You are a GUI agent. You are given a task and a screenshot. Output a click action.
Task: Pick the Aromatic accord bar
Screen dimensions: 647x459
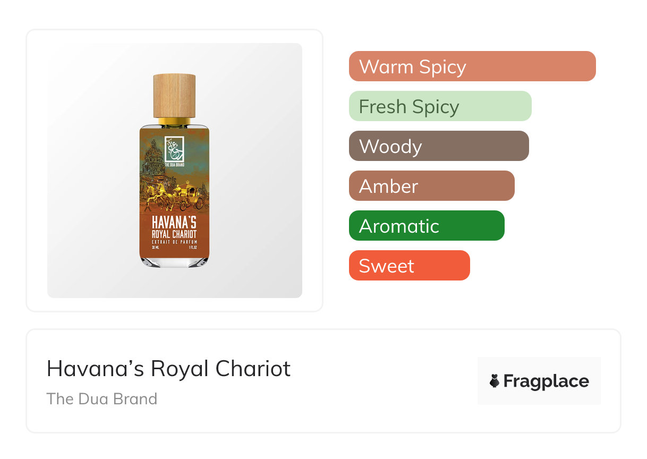tap(426, 226)
